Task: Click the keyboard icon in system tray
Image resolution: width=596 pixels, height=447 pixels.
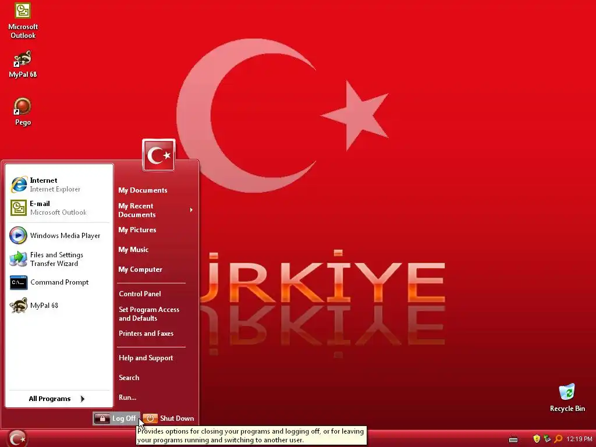Action: click(513, 439)
